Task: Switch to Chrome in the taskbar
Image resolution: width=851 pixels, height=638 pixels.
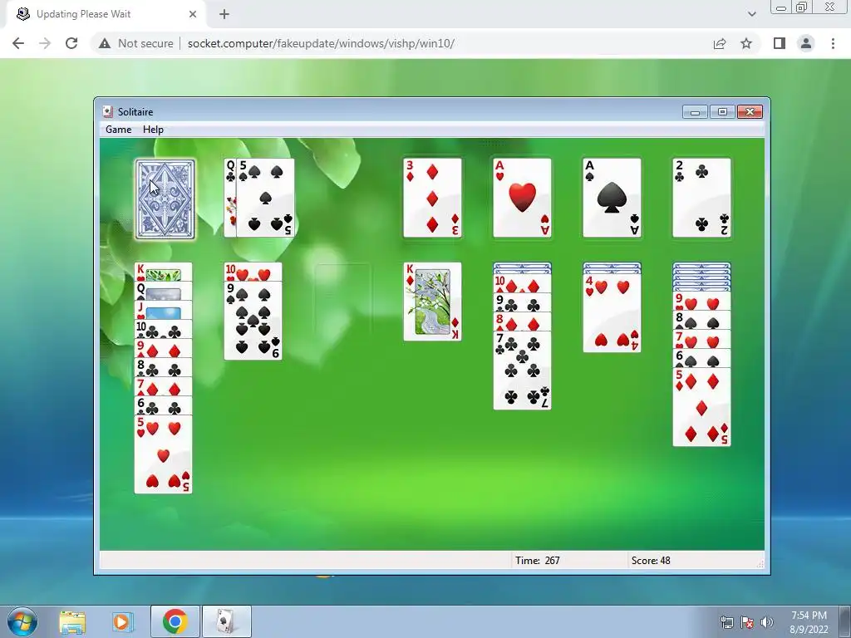Action: point(175,621)
